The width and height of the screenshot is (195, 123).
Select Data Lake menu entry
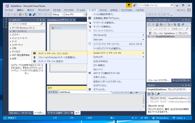pyautogui.click(x=116, y=40)
